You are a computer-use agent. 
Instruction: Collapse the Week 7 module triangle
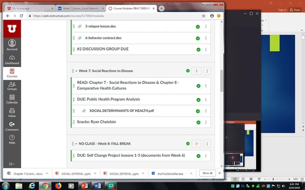click(76, 71)
